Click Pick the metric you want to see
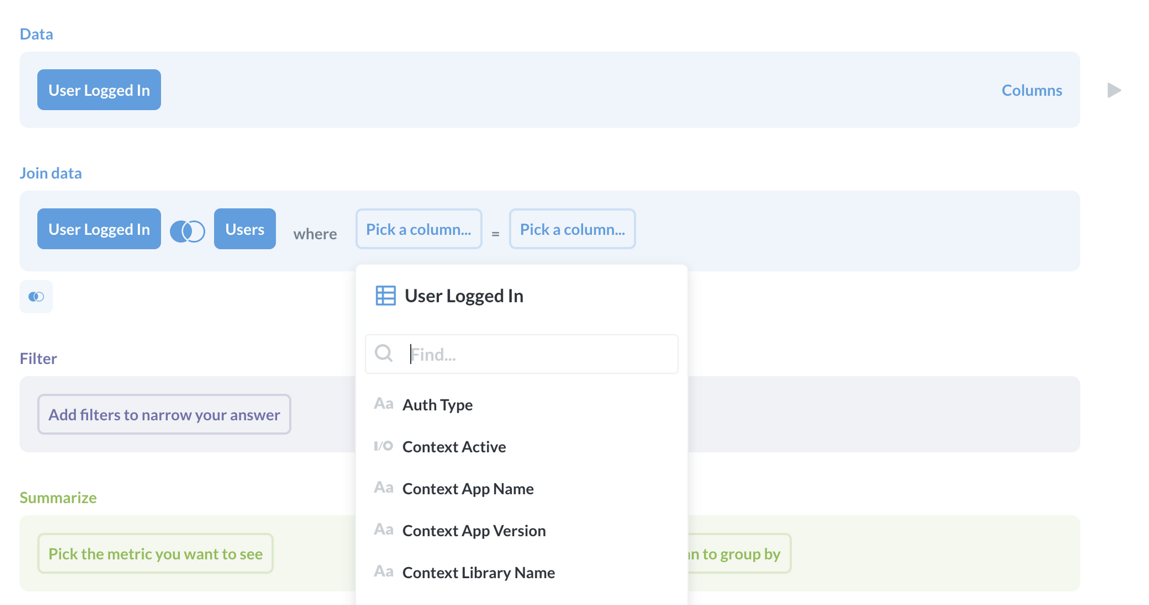Image resolution: width=1149 pixels, height=605 pixels. click(x=155, y=553)
